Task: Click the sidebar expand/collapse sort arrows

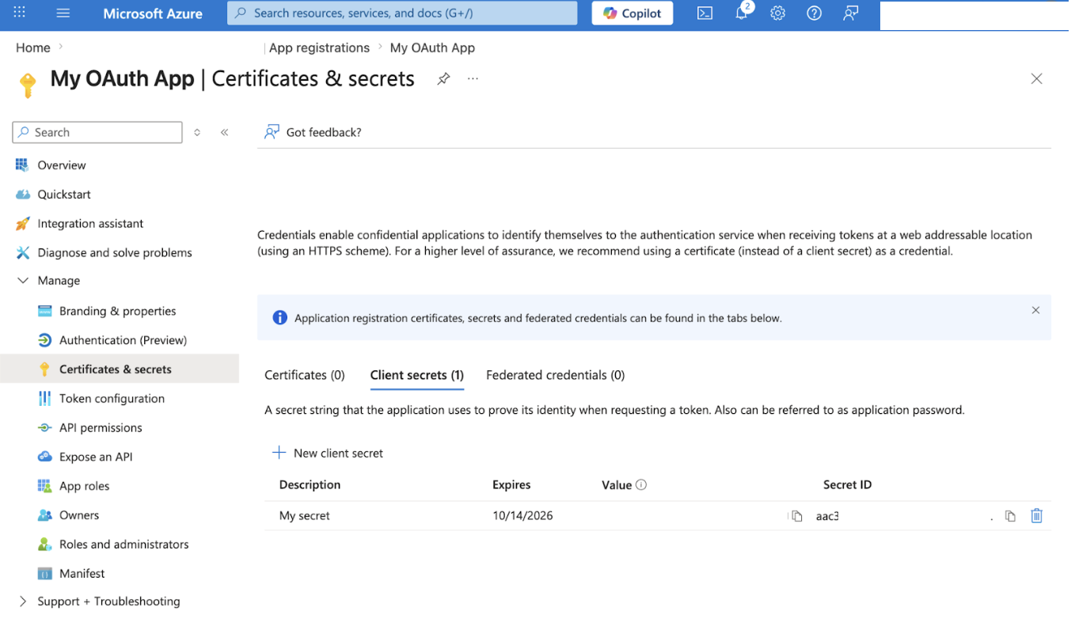Action: [x=197, y=132]
